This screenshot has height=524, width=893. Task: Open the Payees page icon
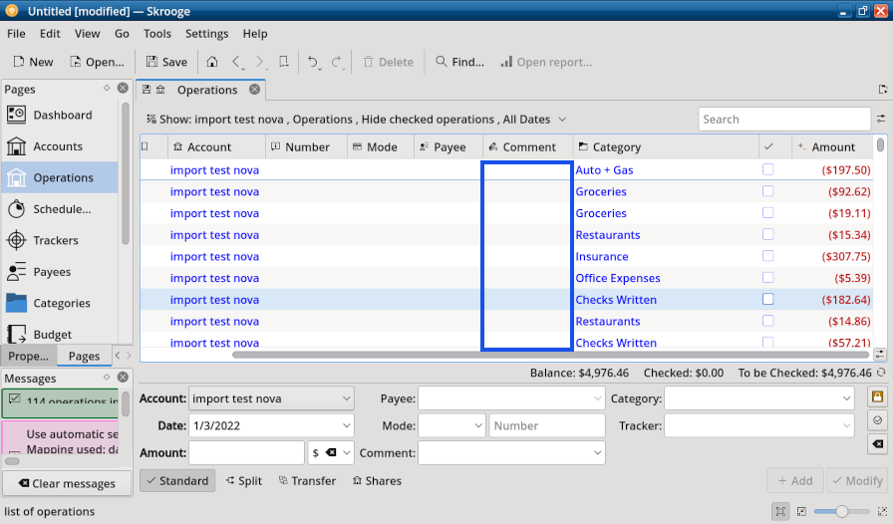[17, 272]
